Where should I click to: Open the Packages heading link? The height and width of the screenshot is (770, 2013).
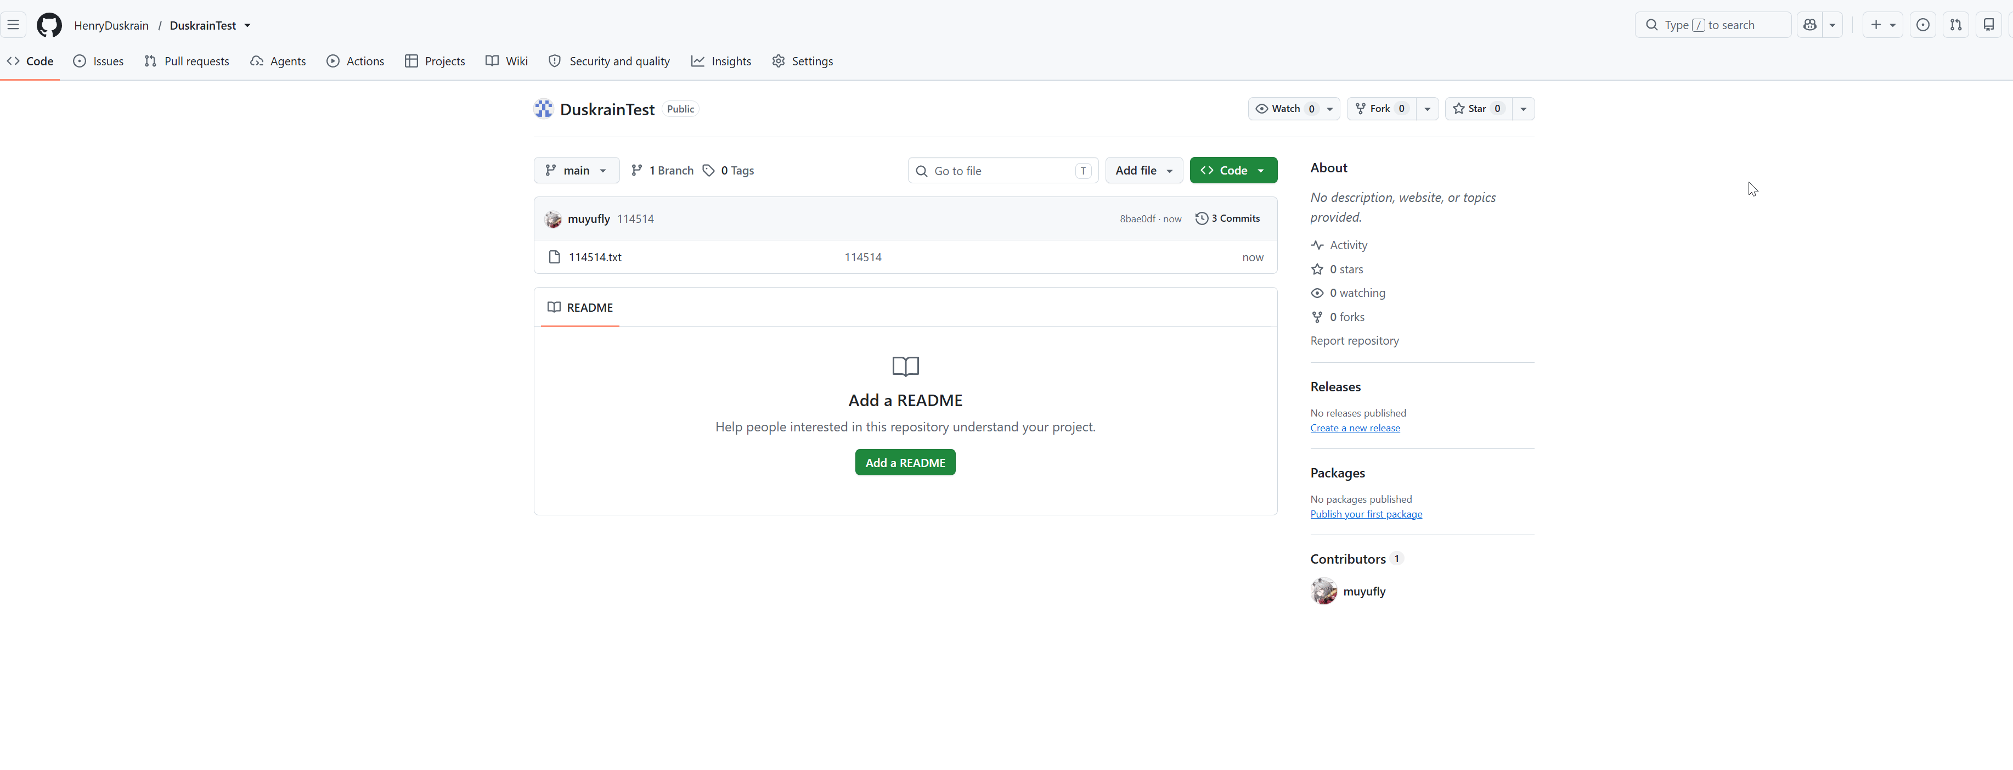point(1338,473)
